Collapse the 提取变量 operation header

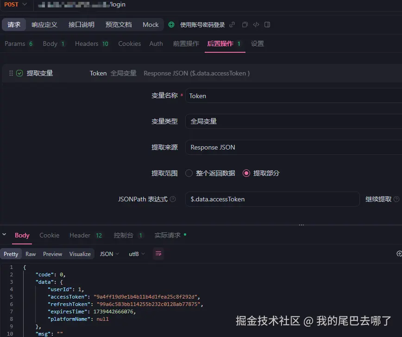pos(202,73)
